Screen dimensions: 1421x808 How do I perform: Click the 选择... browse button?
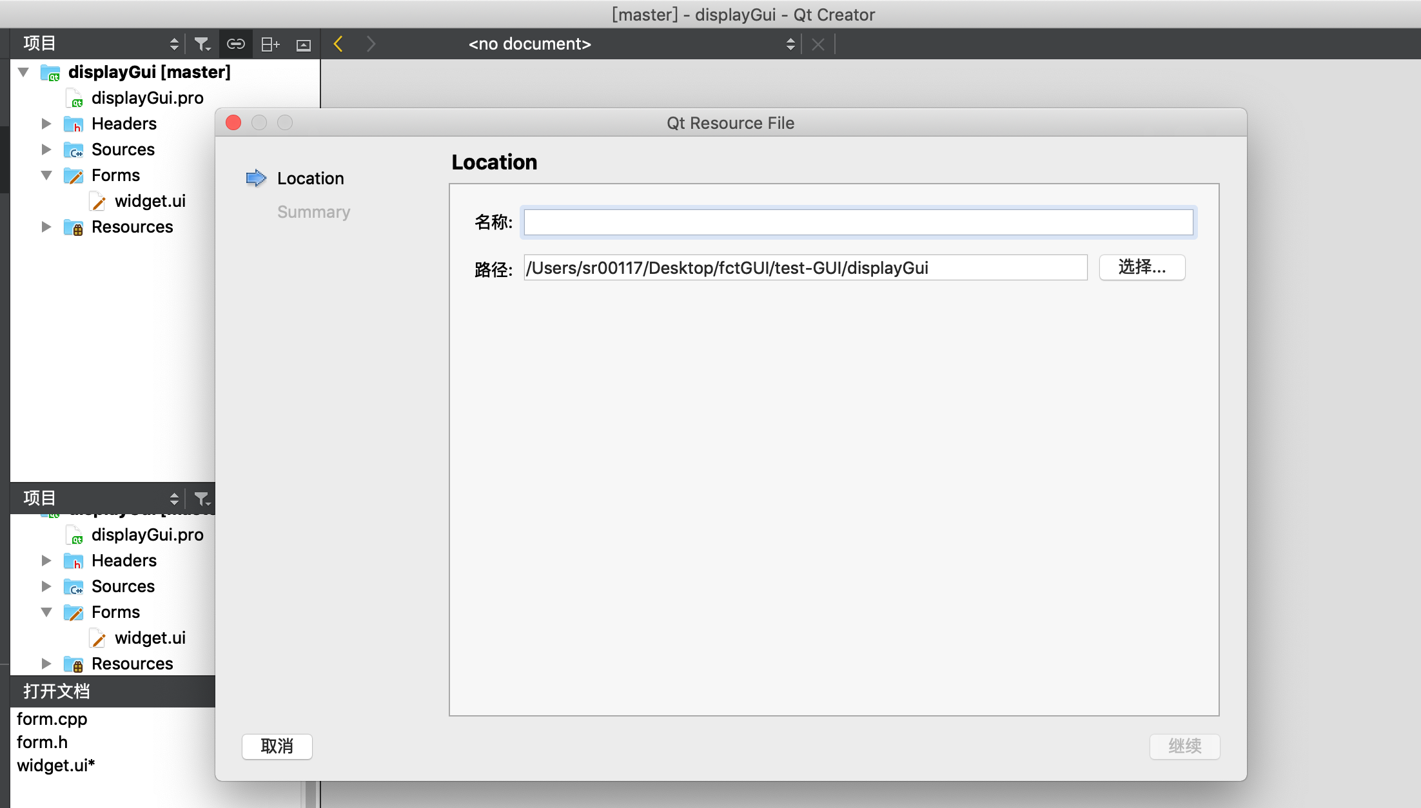coord(1141,267)
